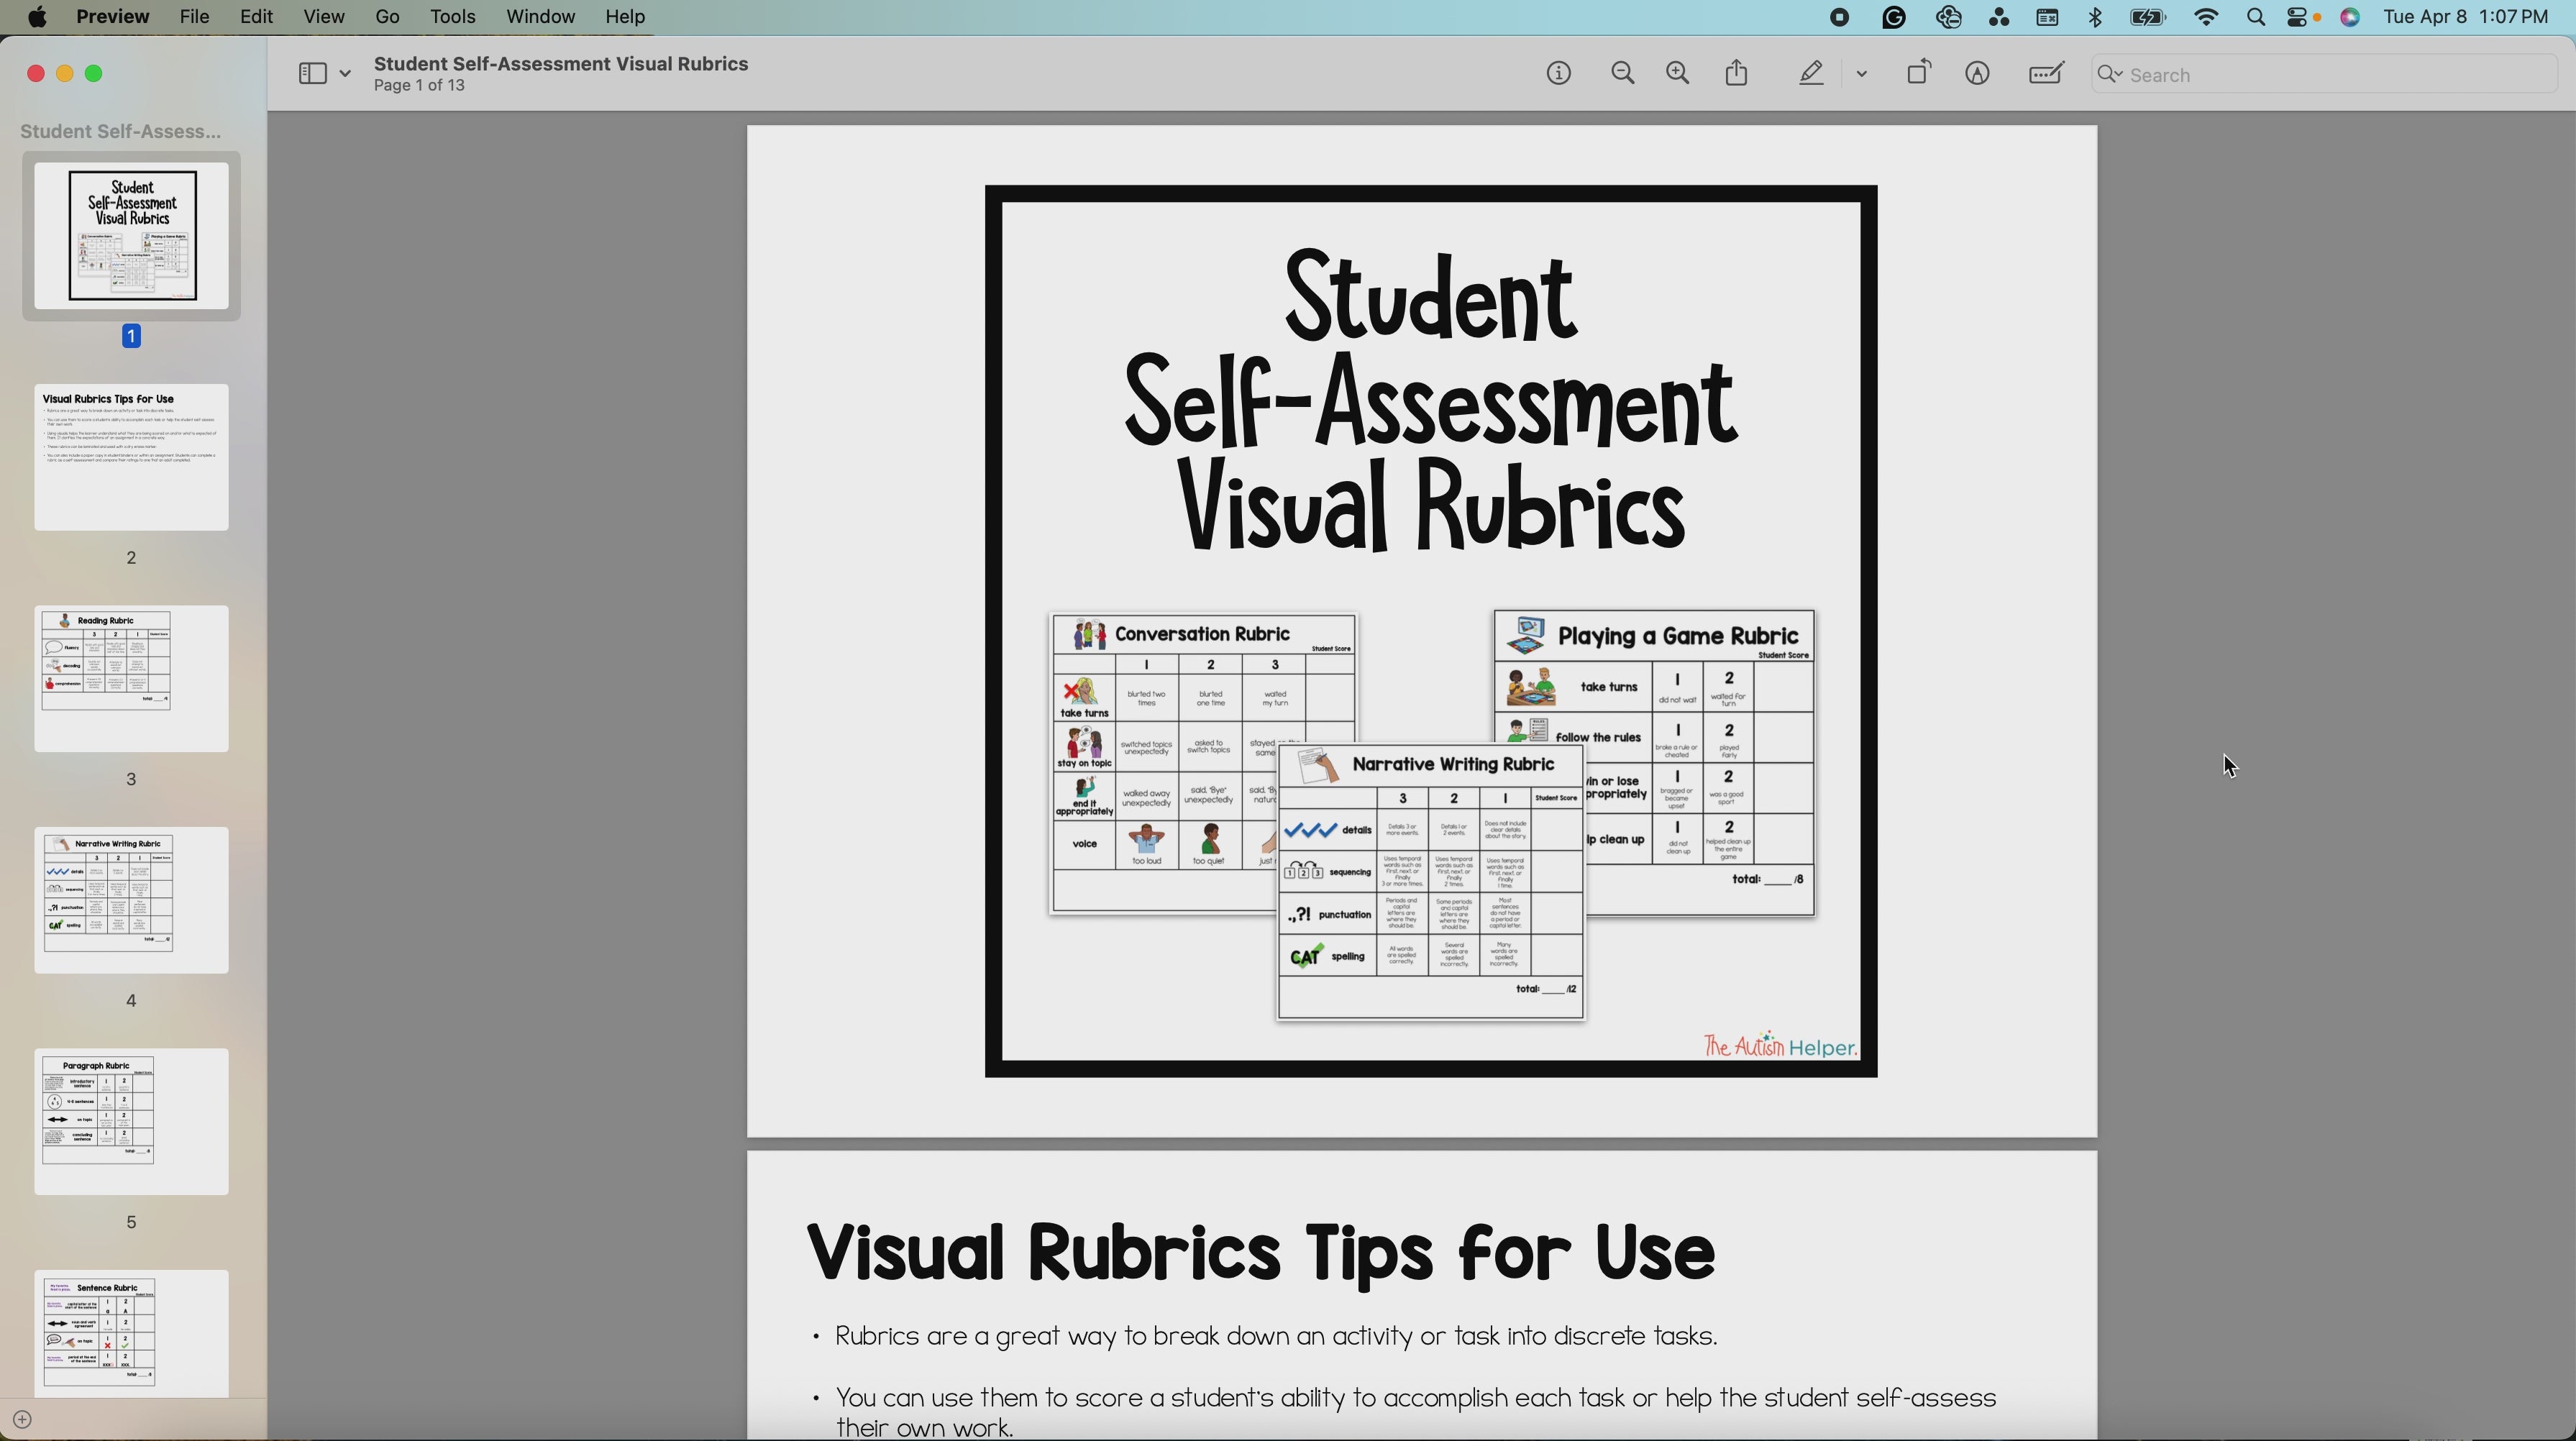2576x1441 pixels.
Task: Open the highlight color dropdown chevron
Action: click(1861, 72)
